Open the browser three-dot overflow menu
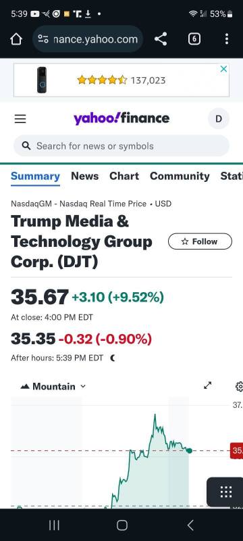The width and height of the screenshot is (243, 541). click(x=227, y=39)
